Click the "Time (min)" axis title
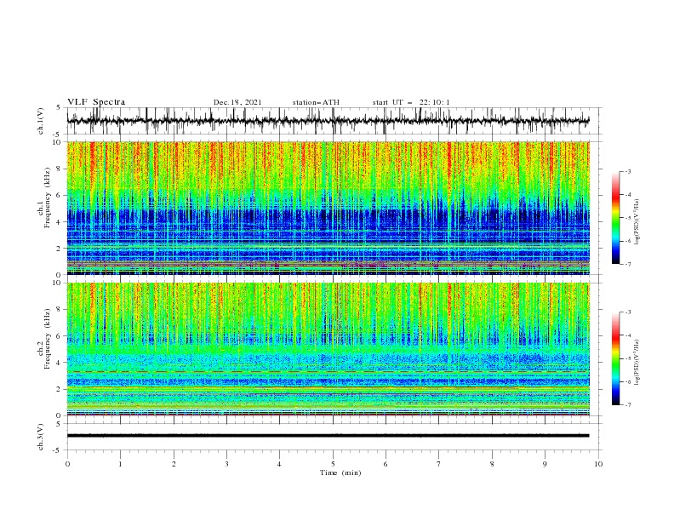674x521 pixels. [340, 472]
